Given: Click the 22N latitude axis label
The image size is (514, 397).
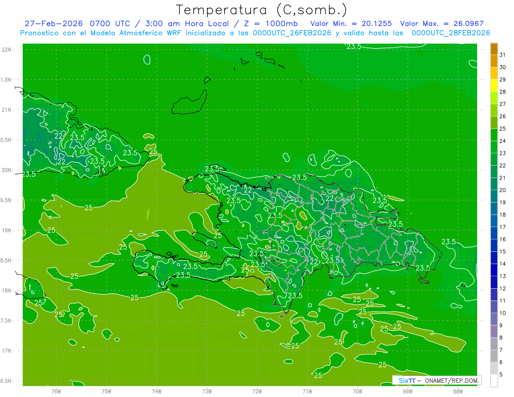Looking at the screenshot, I should (x=6, y=50).
